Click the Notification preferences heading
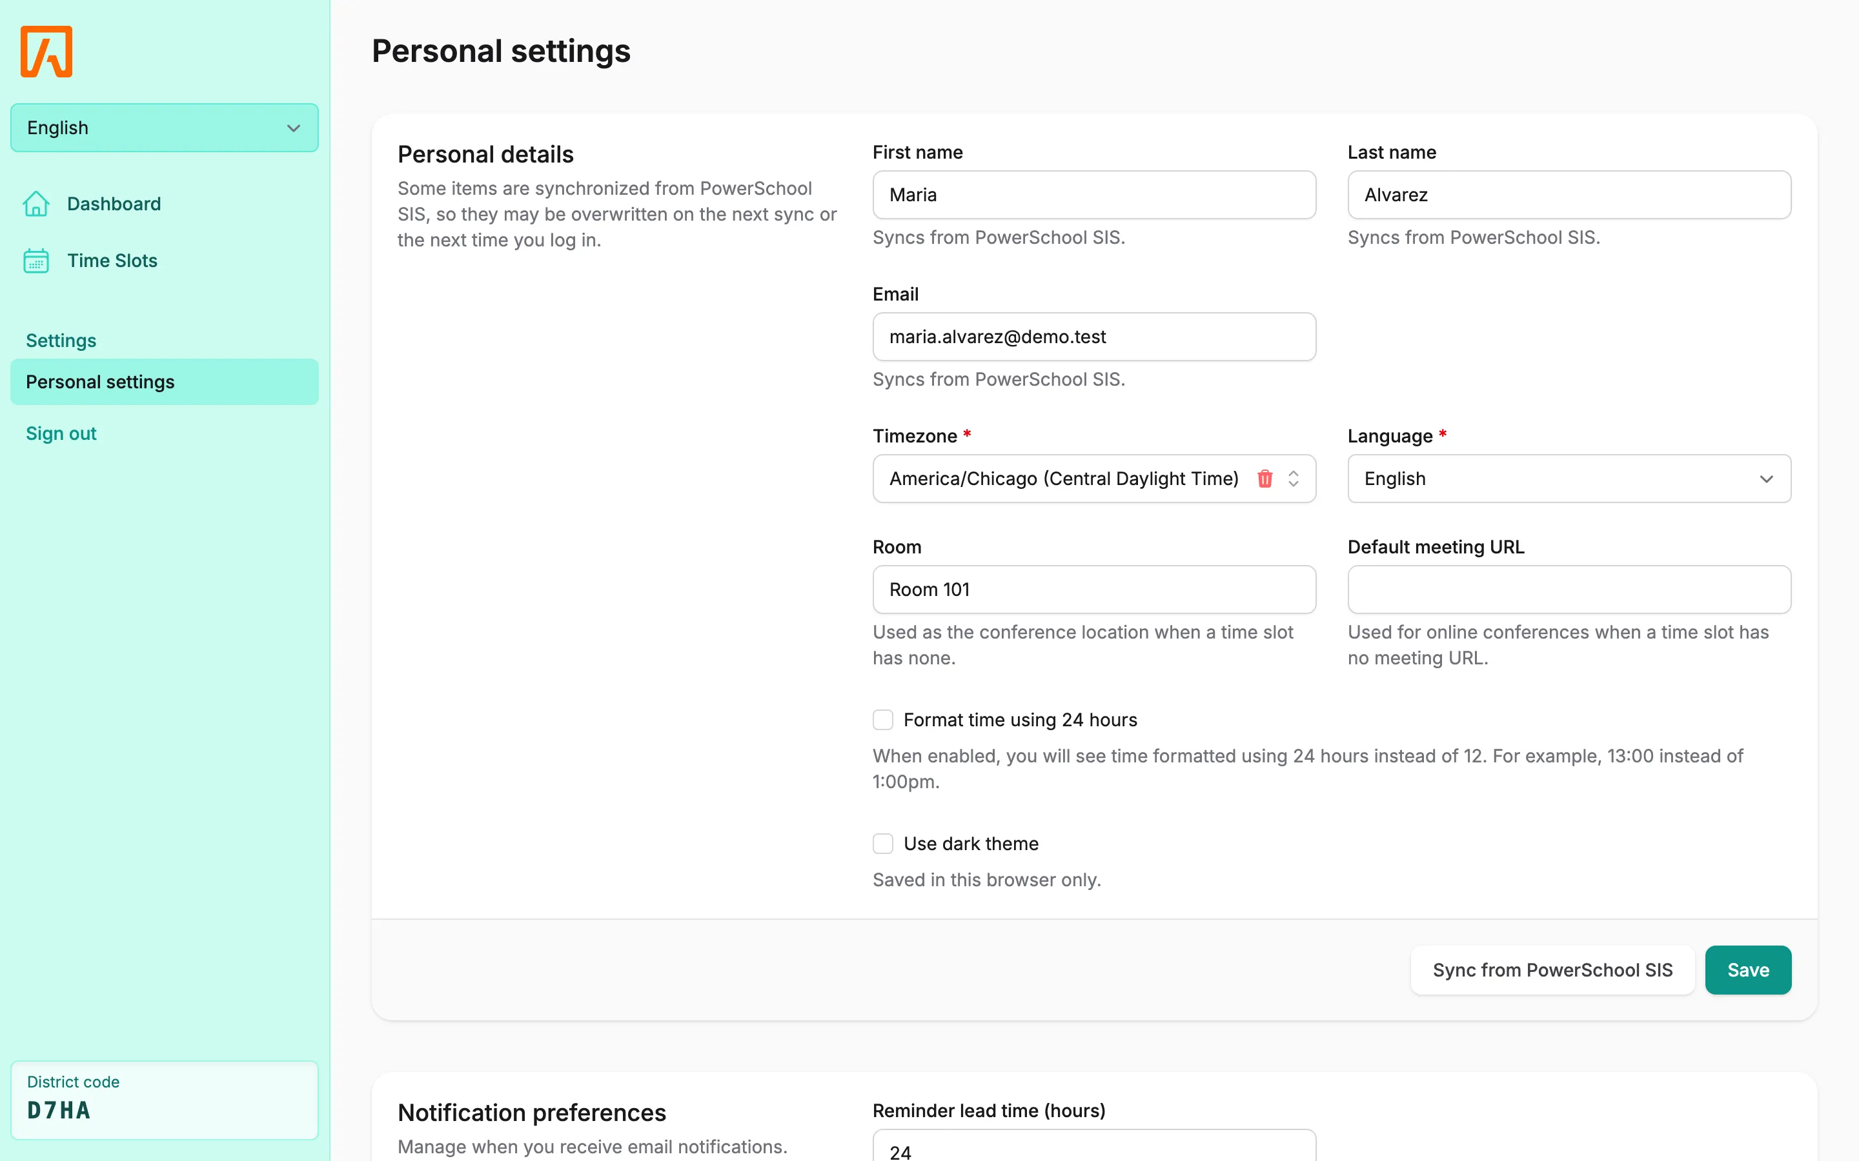1859x1161 pixels. 532,1113
